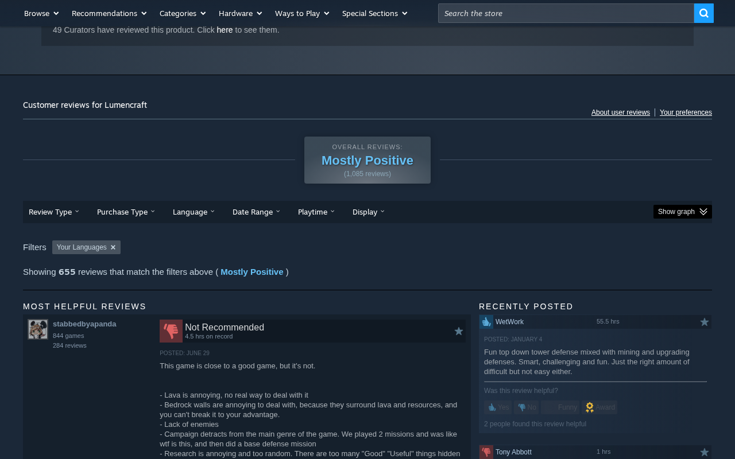
Task: Open About user reviews link
Action: click(x=621, y=112)
